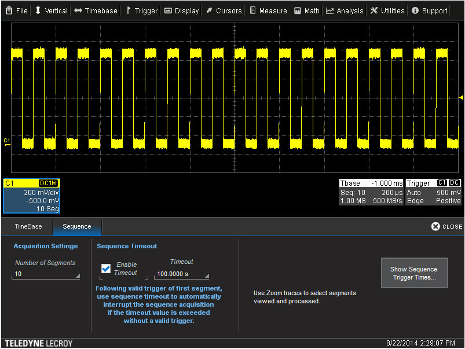The width and height of the screenshot is (465, 349).
Task: Select the Sequence tab
Action: (x=77, y=226)
